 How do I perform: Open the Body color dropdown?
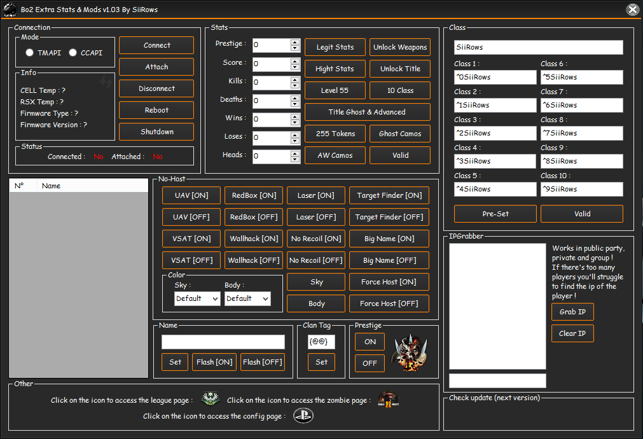[247, 298]
